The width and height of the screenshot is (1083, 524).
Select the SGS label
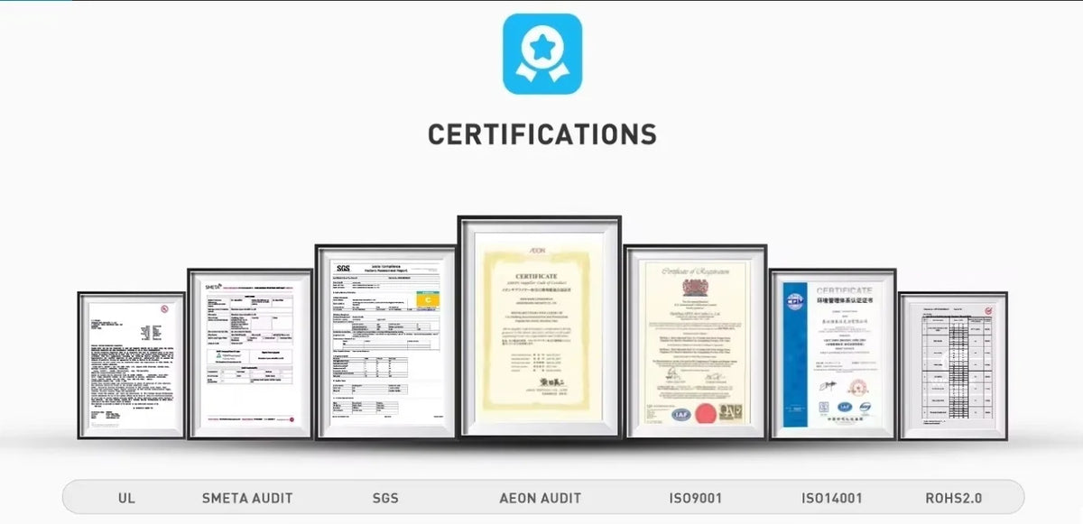pyautogui.click(x=385, y=498)
